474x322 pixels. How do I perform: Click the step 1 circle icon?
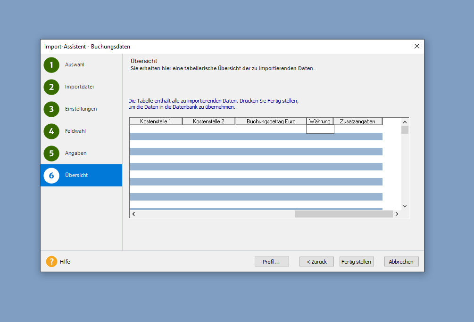pyautogui.click(x=51, y=65)
